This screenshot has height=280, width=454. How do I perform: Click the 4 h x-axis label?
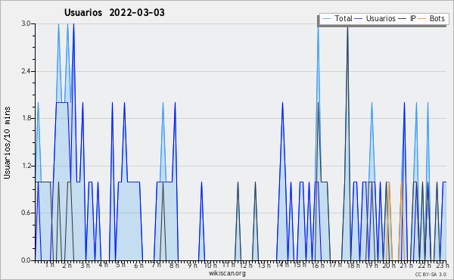click(103, 265)
